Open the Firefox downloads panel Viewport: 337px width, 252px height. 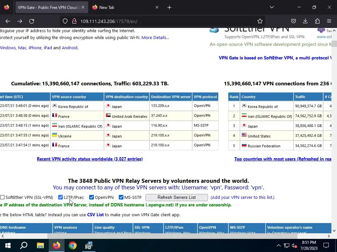coord(305,21)
